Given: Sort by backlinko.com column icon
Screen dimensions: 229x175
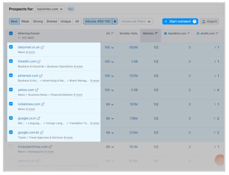Looking at the screenshot, I should pos(189,33).
